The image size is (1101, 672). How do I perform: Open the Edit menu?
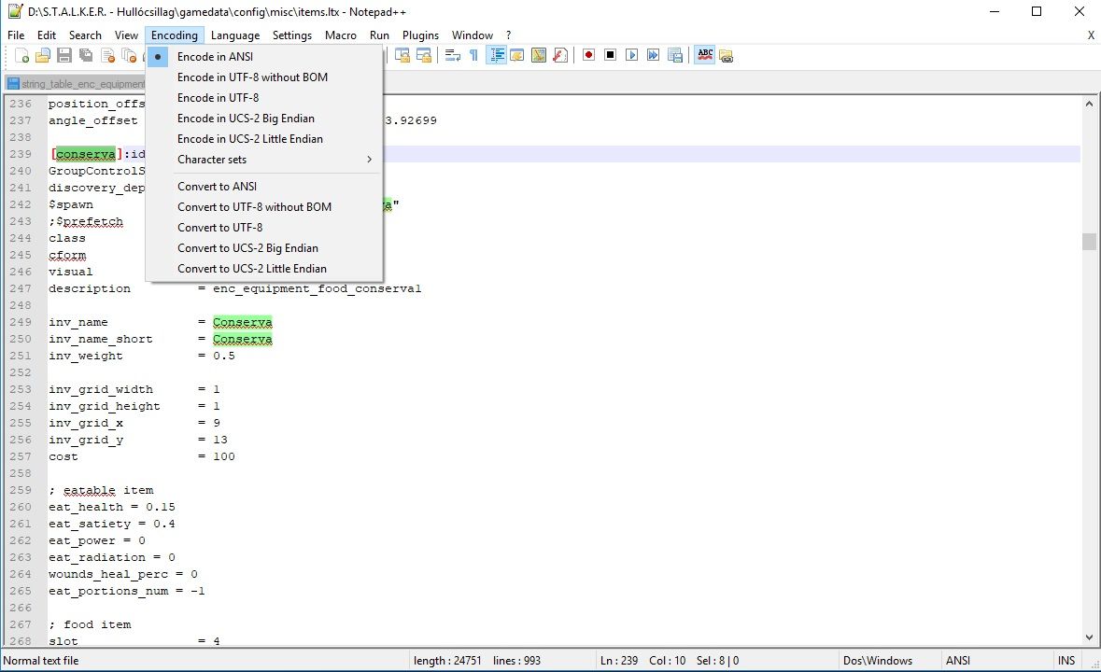tap(47, 35)
